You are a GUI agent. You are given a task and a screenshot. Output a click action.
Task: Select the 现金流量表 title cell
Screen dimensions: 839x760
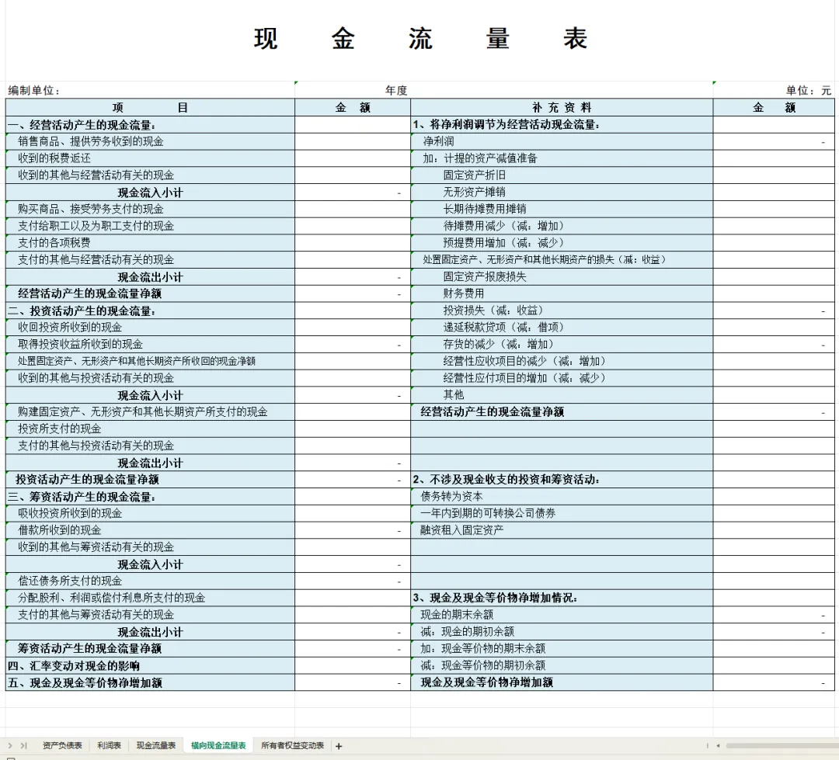(x=420, y=39)
